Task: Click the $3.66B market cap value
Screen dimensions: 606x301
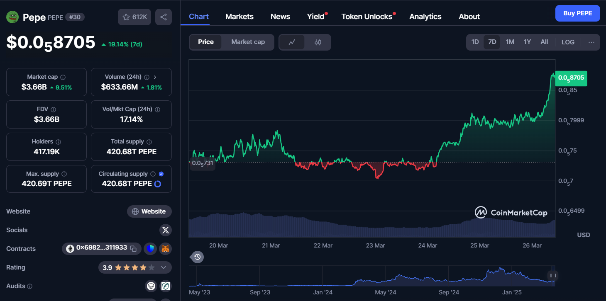Action: (x=34, y=87)
